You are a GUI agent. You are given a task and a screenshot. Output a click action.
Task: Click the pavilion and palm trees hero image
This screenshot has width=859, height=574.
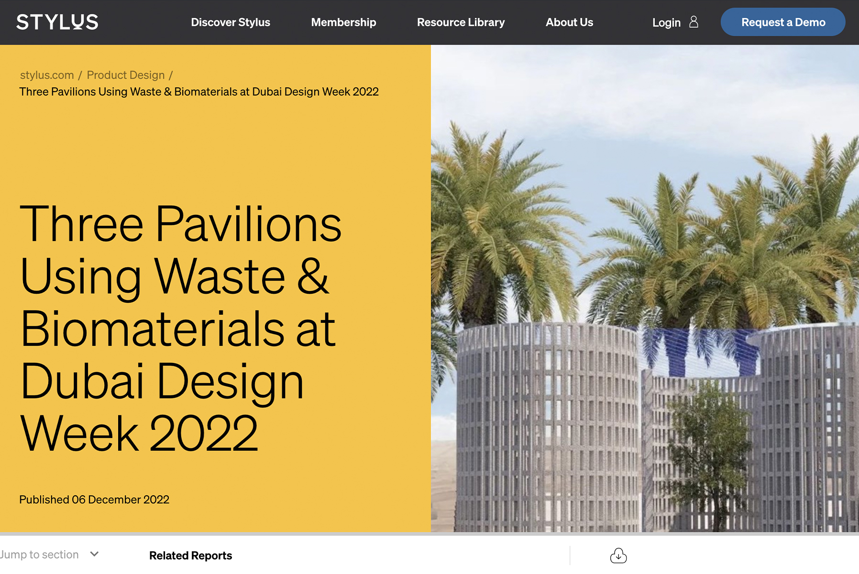coord(645,288)
